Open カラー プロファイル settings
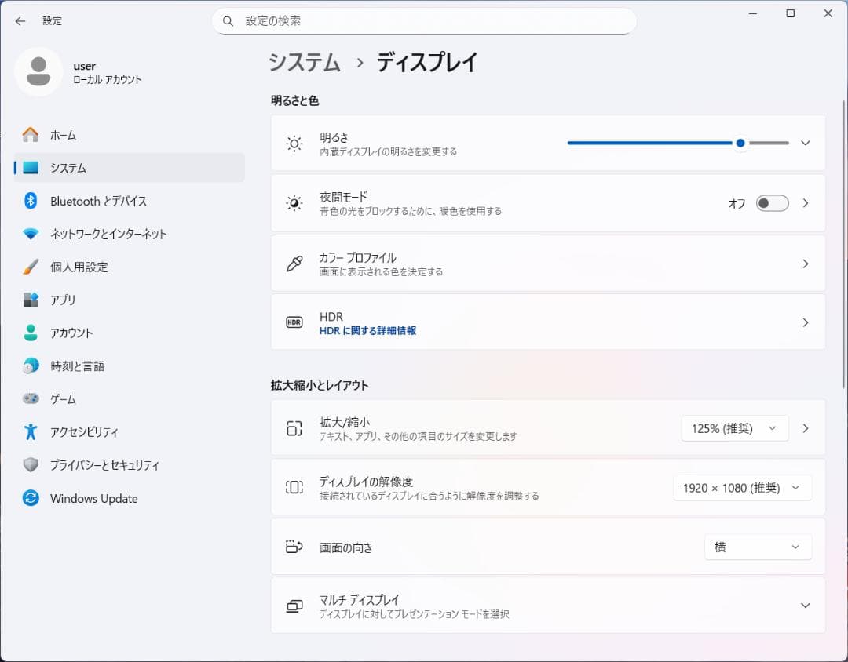The width and height of the screenshot is (848, 662). click(548, 263)
